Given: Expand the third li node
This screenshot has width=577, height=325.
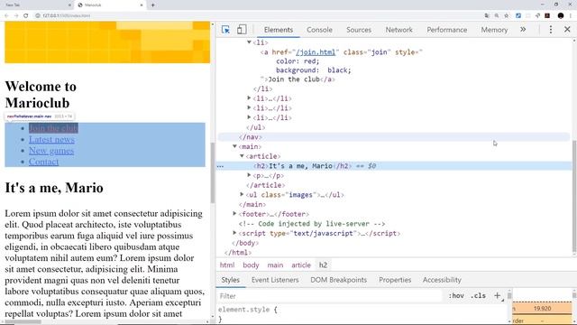Looking at the screenshot, I should coord(249,107).
